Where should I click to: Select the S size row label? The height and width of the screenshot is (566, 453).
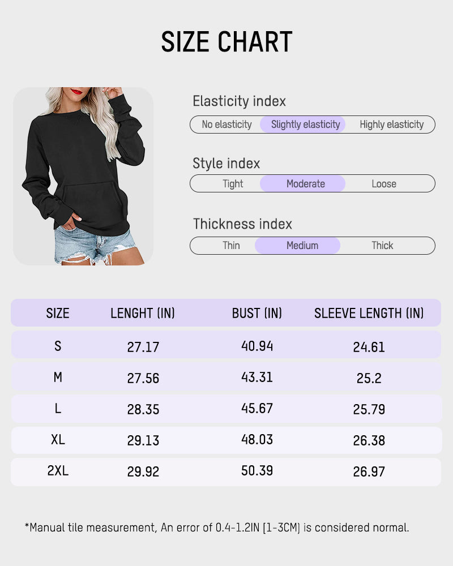pyautogui.click(x=58, y=346)
